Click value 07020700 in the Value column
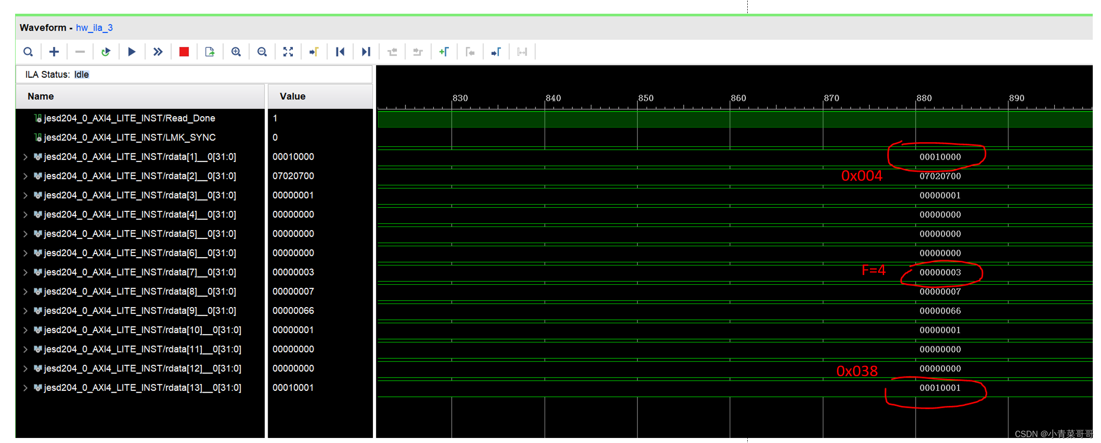Viewport: 1101px width, 443px height. [293, 176]
